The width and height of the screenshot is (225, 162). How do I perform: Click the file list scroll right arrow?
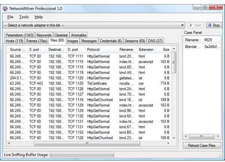168,143
